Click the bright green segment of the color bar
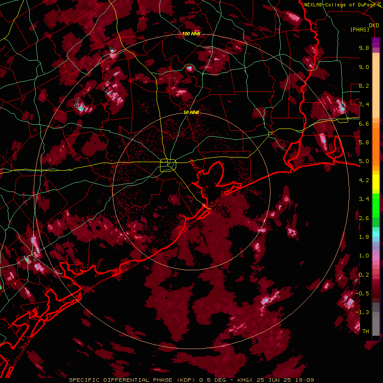Screen dimensions: 383x383 pos(376,205)
